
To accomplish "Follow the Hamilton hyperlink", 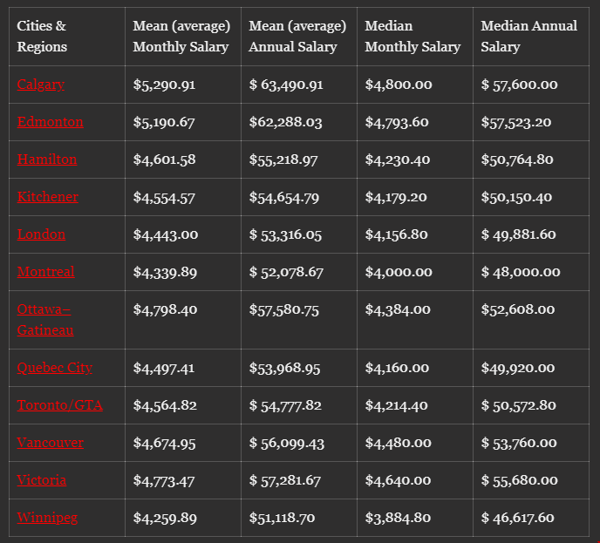I will 47,160.
